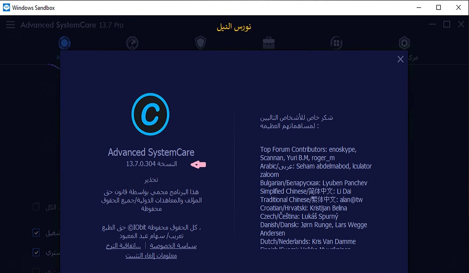Open the Action Center hexagon icon tab
The height and width of the screenshot is (273, 469).
(404, 43)
